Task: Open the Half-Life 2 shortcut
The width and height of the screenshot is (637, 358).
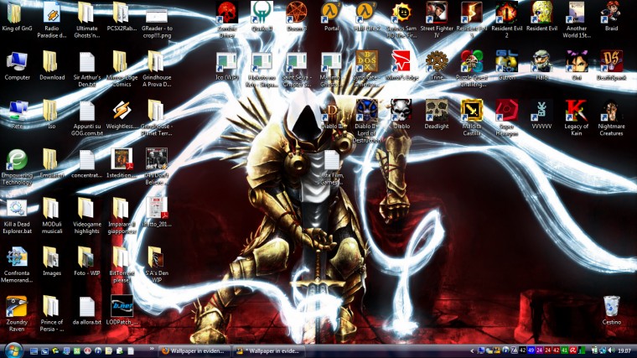Action: tap(366, 13)
